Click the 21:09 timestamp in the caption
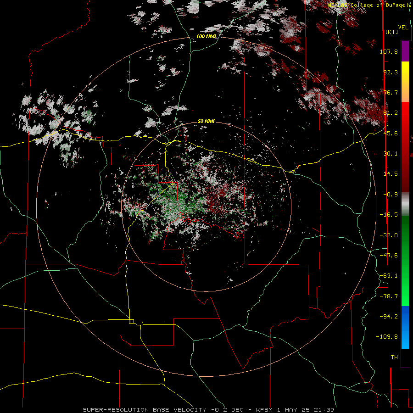Image resolution: width=413 pixels, height=413 pixels. click(x=325, y=410)
